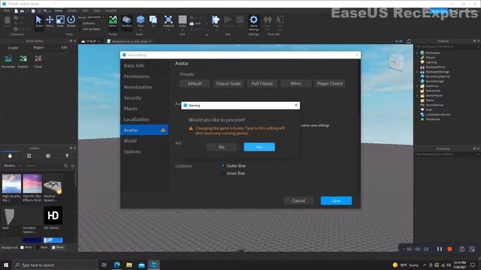Open the terrain Editor tool
The width and height of the screenshot is (481, 270).
[113, 22]
